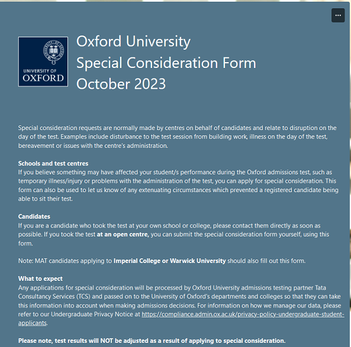The height and width of the screenshot is (347, 351).
Task: Open the compliance.admin.ox.ac.uk privacy policy link
Action: pyautogui.click(x=243, y=314)
